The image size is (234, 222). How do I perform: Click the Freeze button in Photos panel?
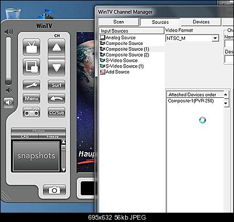(52, 136)
